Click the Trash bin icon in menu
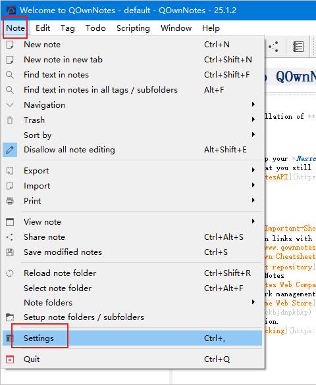 pos(10,120)
